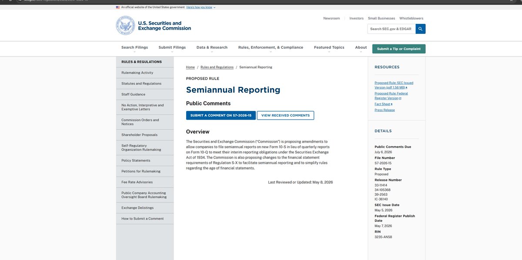Click the 'July 6, 2026' comments due date
The width and height of the screenshot is (522, 260).
(x=383, y=152)
